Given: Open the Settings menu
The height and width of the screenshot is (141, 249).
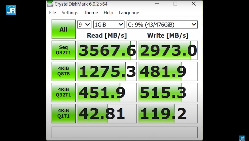Looking at the screenshot, I should (70, 12).
